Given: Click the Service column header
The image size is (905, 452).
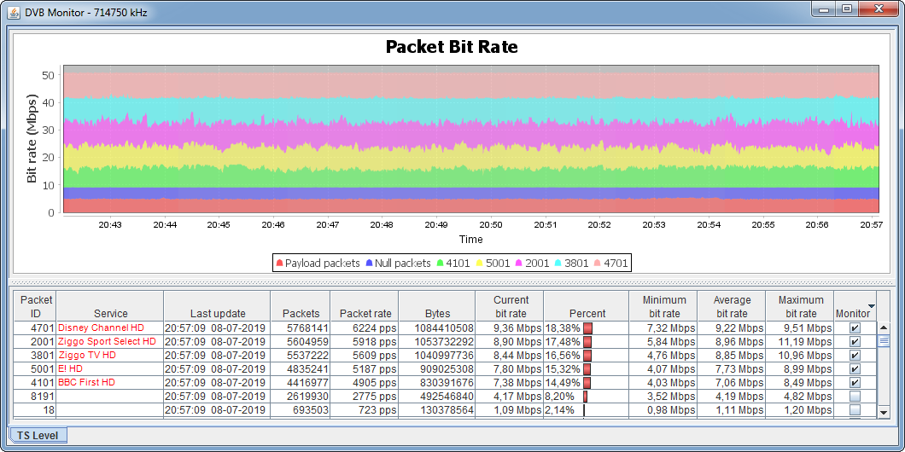Looking at the screenshot, I should (110, 313).
